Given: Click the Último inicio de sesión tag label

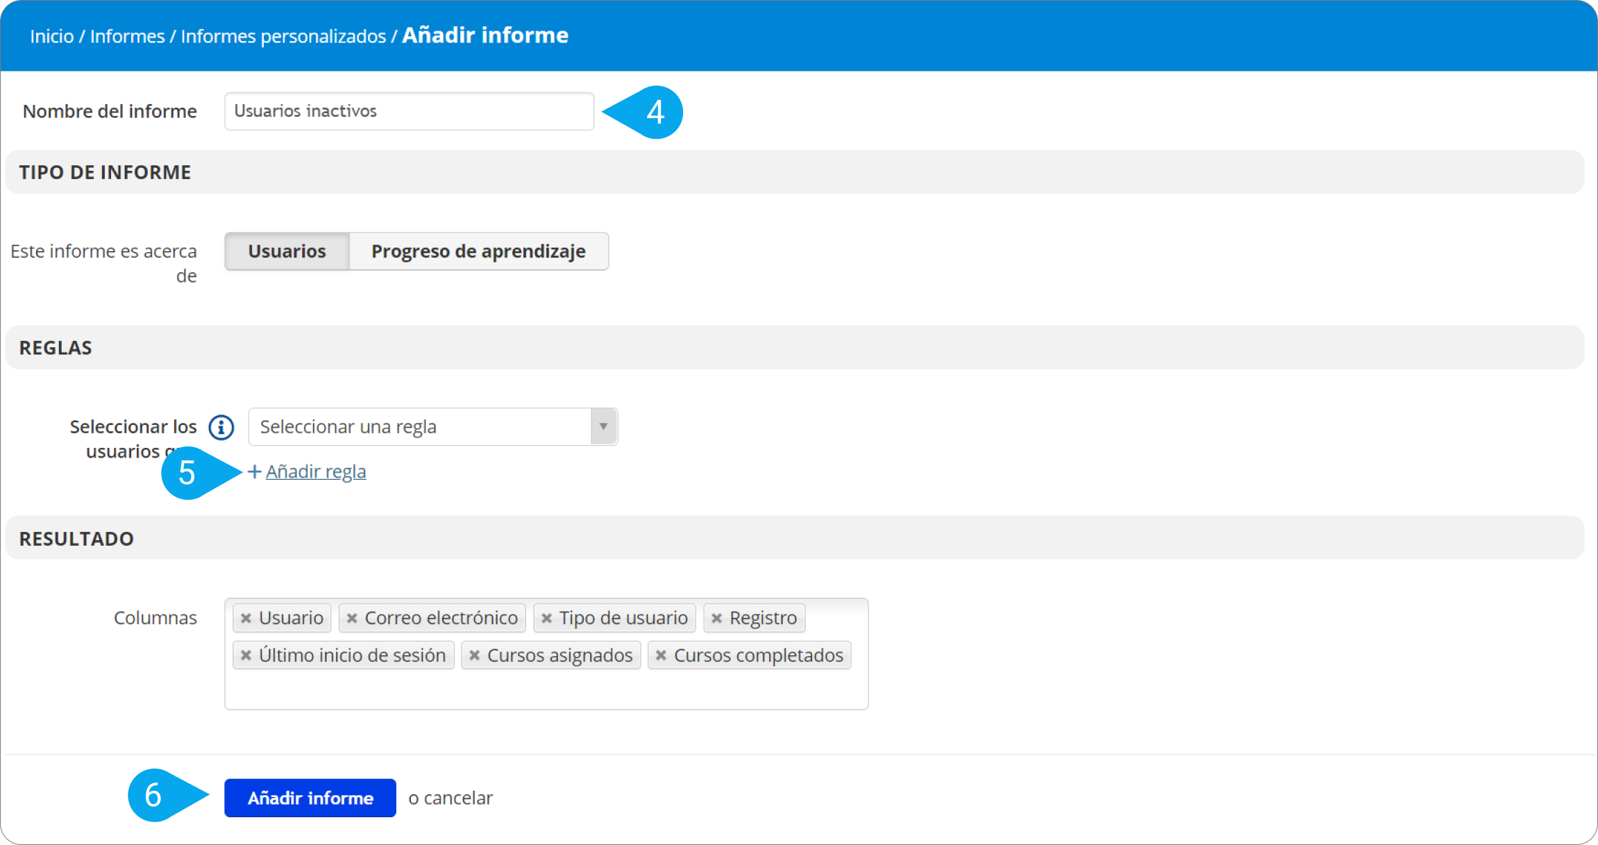Looking at the screenshot, I should point(352,655).
